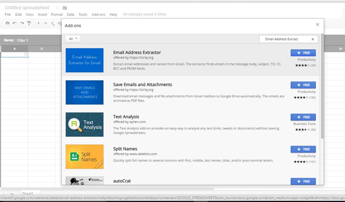
Task: Clear the add-ons search box text
Action: point(313,39)
